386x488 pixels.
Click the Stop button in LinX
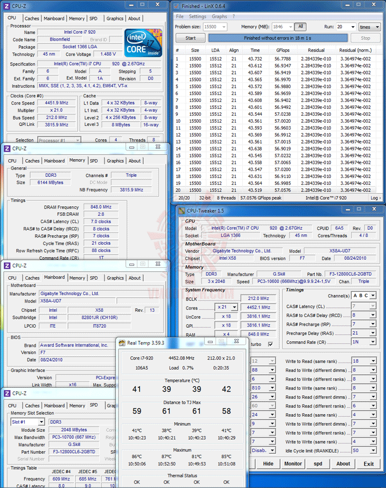[366, 38]
